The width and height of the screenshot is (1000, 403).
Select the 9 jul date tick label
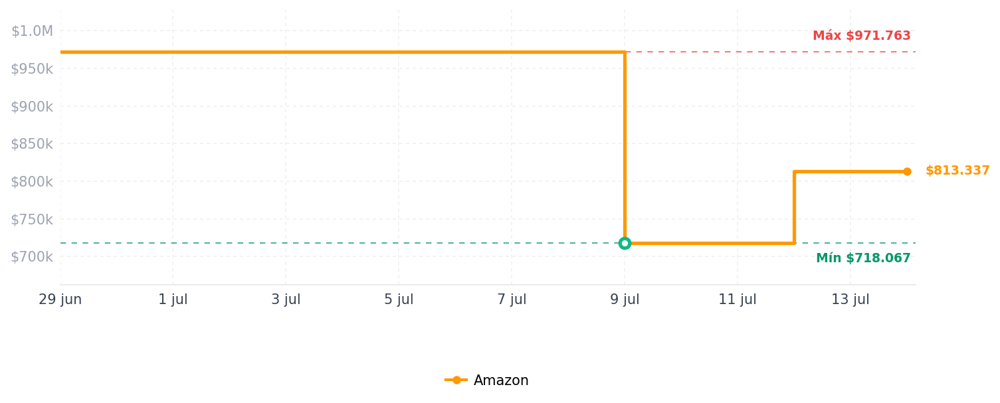tap(625, 299)
